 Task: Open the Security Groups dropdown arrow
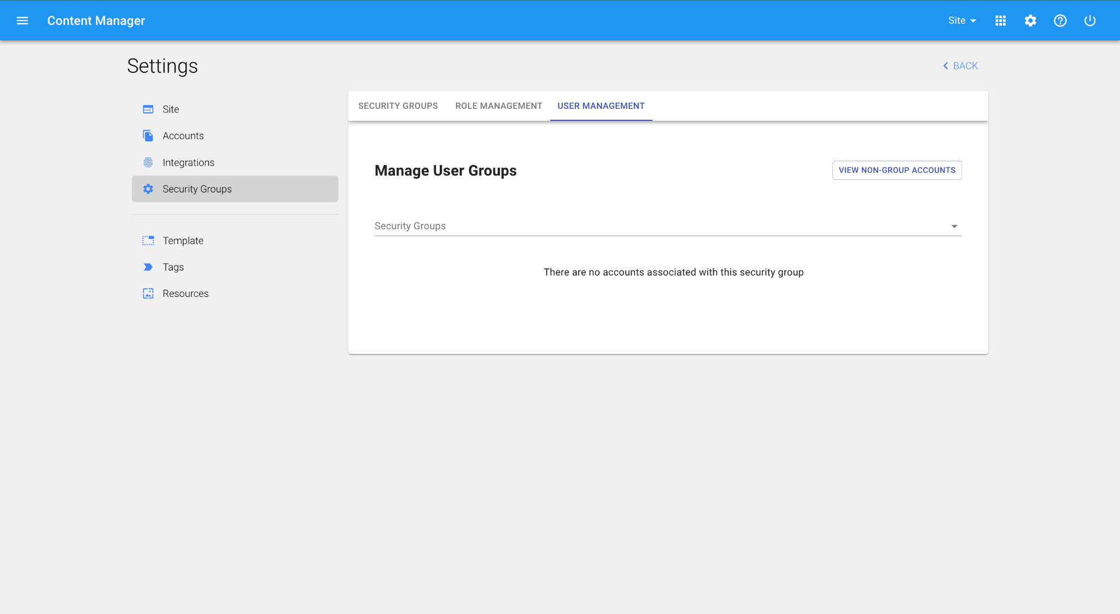click(x=954, y=226)
